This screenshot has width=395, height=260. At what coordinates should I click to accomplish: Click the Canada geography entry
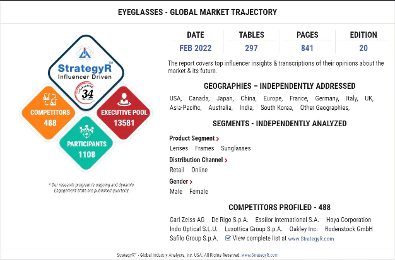199,98
